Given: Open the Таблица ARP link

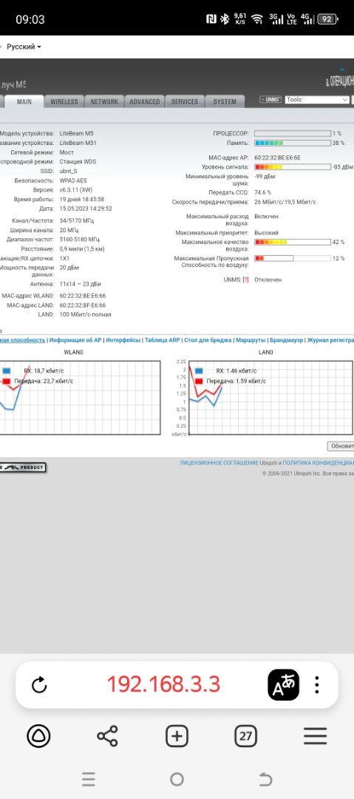Looking at the screenshot, I should tap(163, 340).
